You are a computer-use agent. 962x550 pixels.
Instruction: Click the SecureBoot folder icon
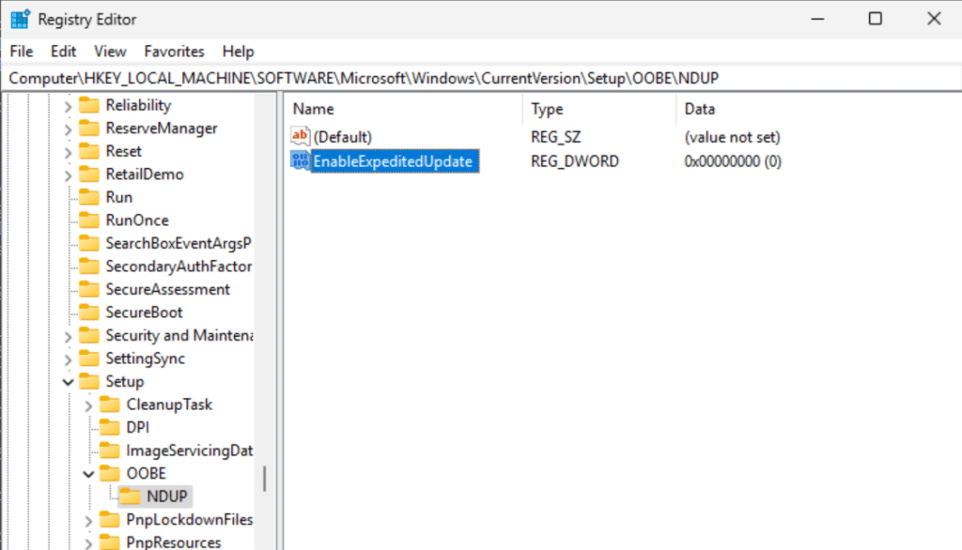(x=89, y=313)
